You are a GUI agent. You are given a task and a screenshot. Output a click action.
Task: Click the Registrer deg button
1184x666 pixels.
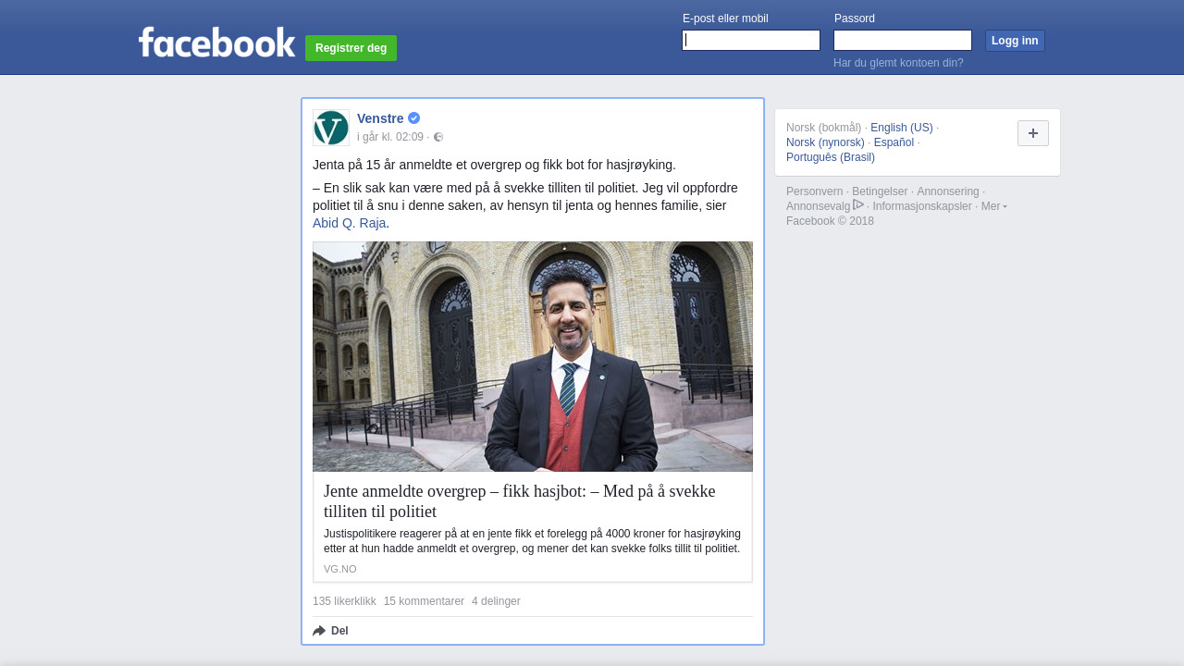(351, 48)
